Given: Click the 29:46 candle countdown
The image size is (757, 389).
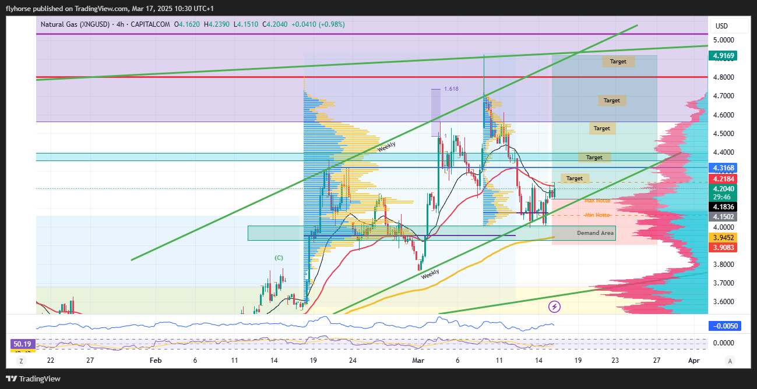Looking at the screenshot, I should [x=721, y=197].
